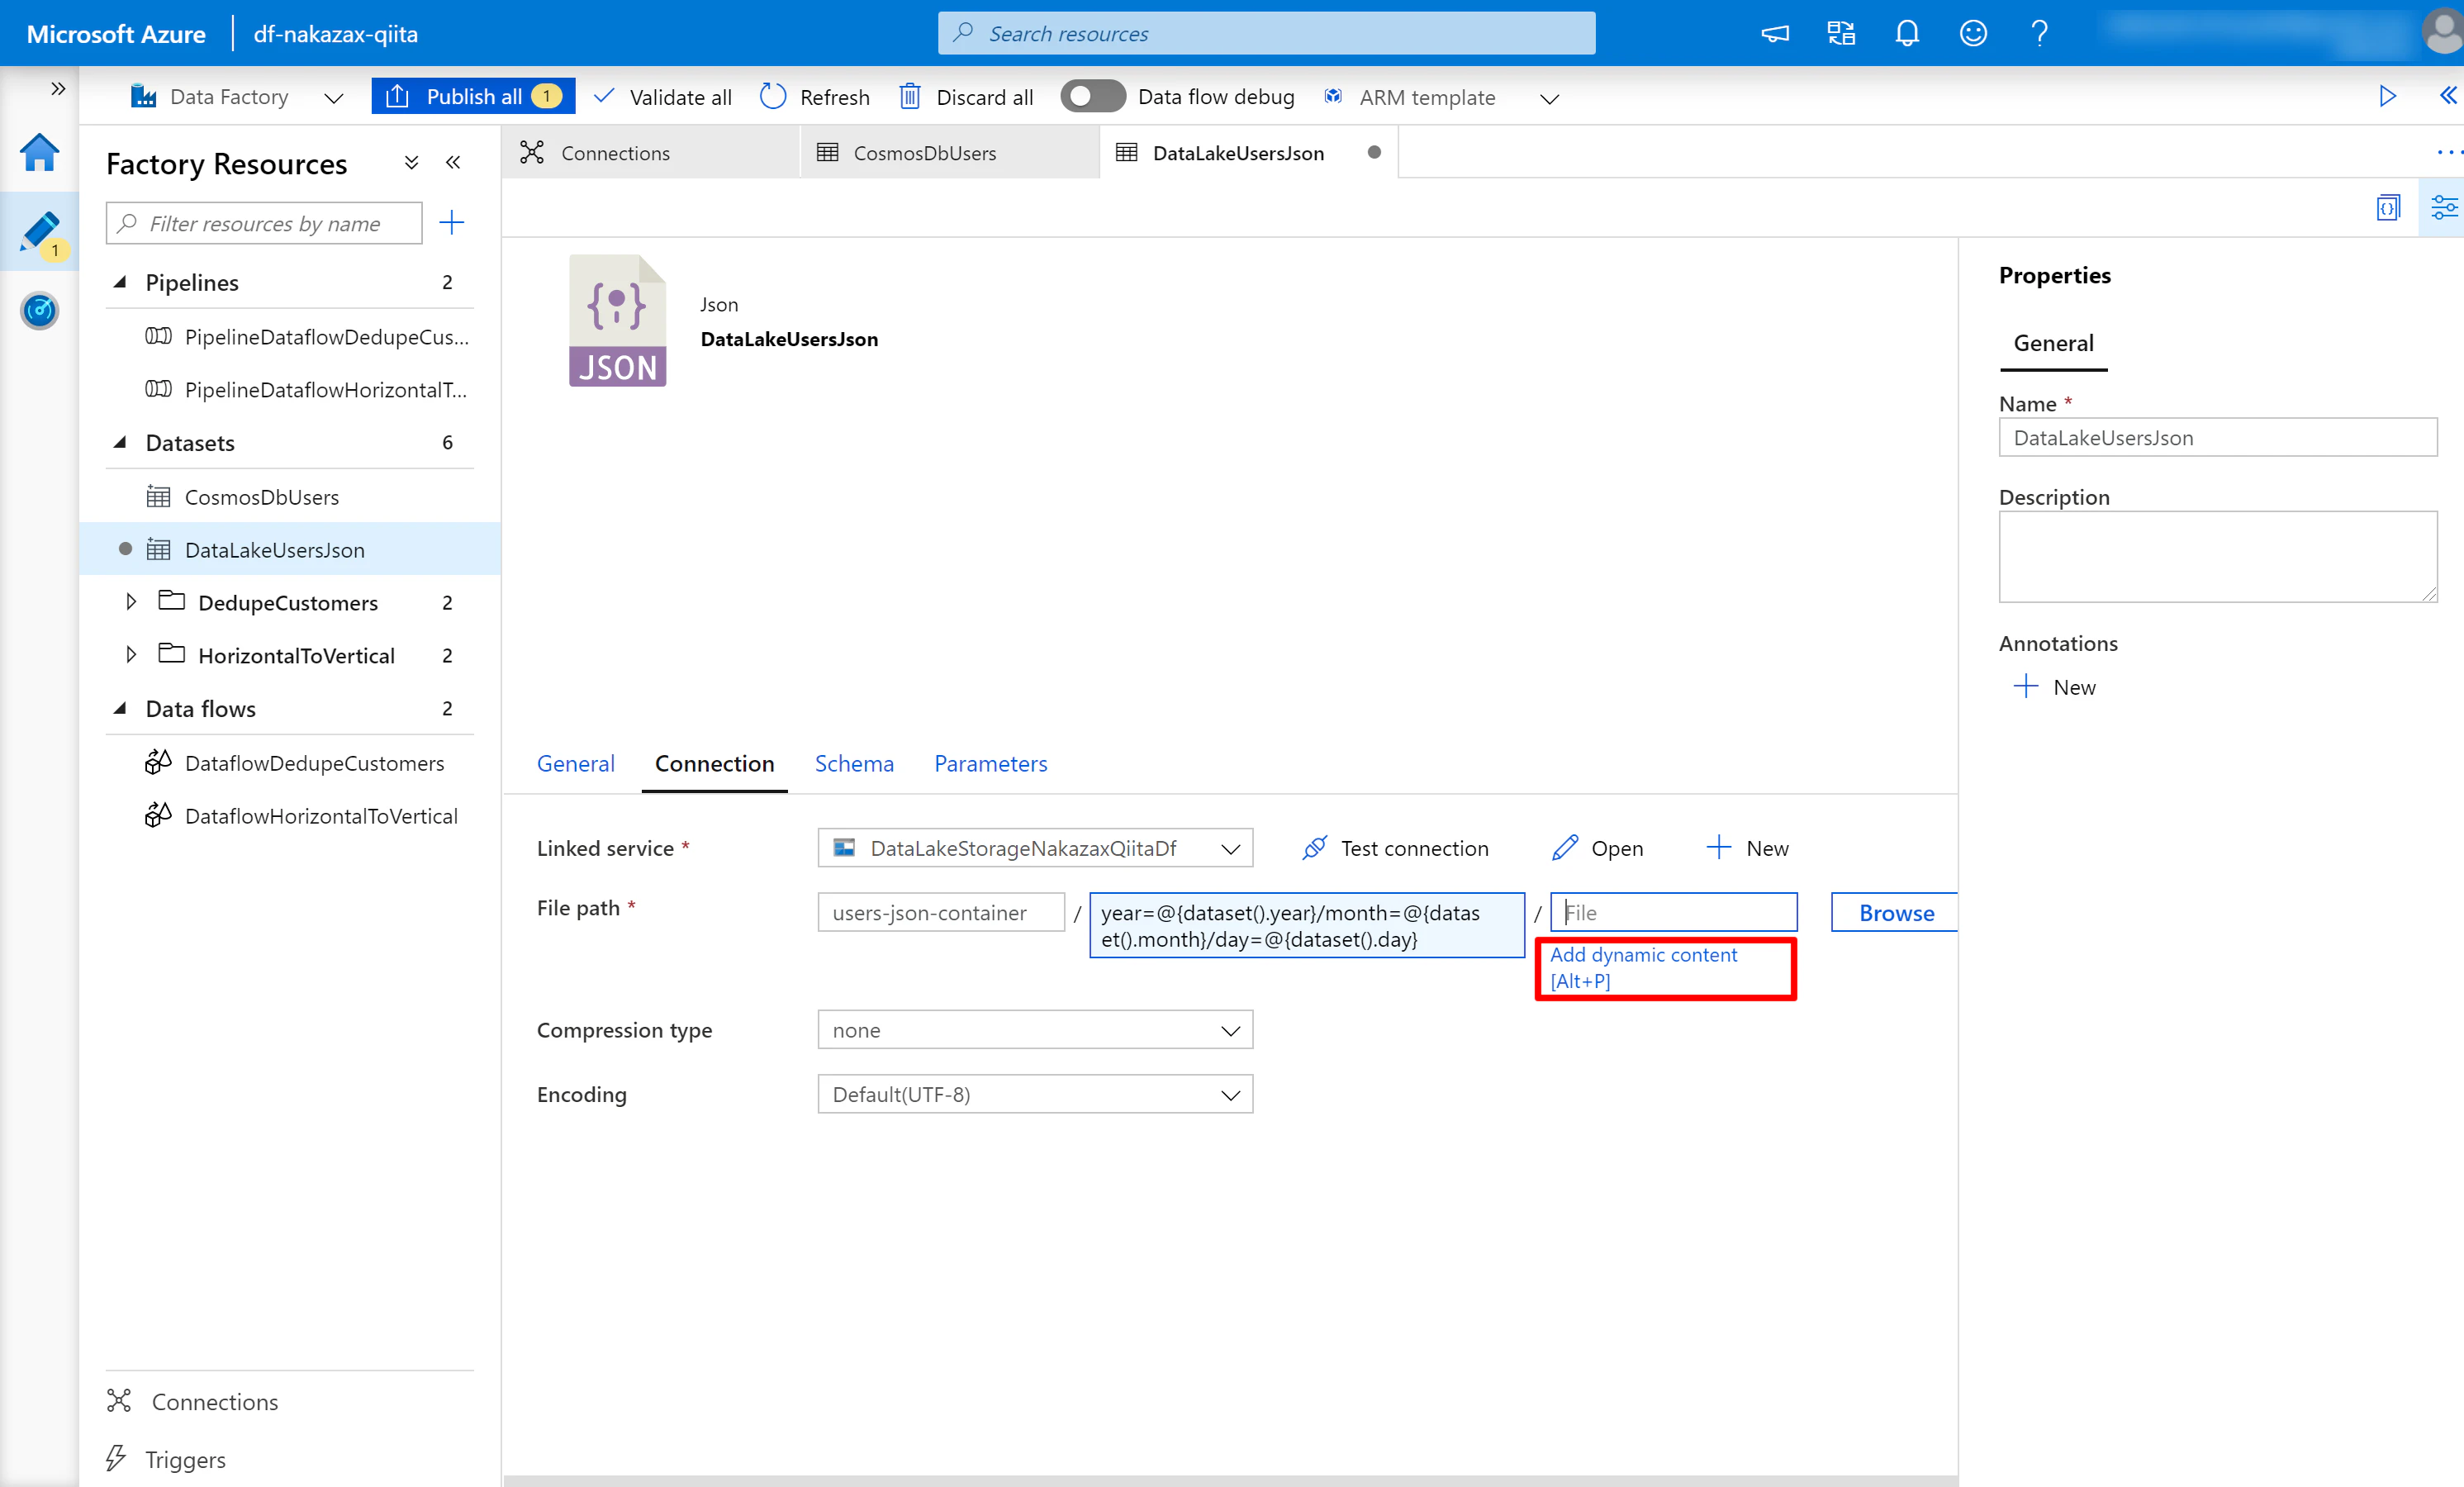The image size is (2464, 1487).
Task: Add a New annotation
Action: (x=2054, y=686)
